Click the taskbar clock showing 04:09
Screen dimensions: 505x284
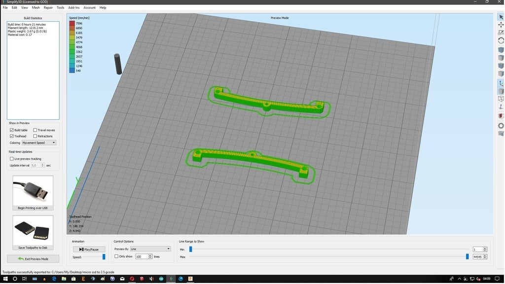[x=487, y=279]
